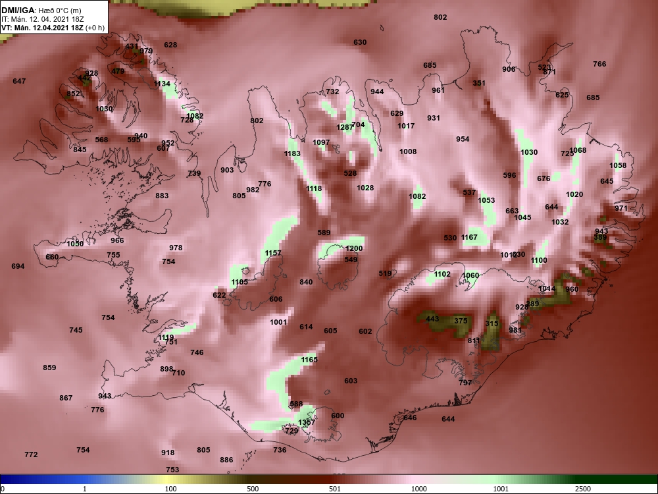Click the map value '519'
Image resolution: width=658 pixels, height=494 pixels.
point(385,273)
